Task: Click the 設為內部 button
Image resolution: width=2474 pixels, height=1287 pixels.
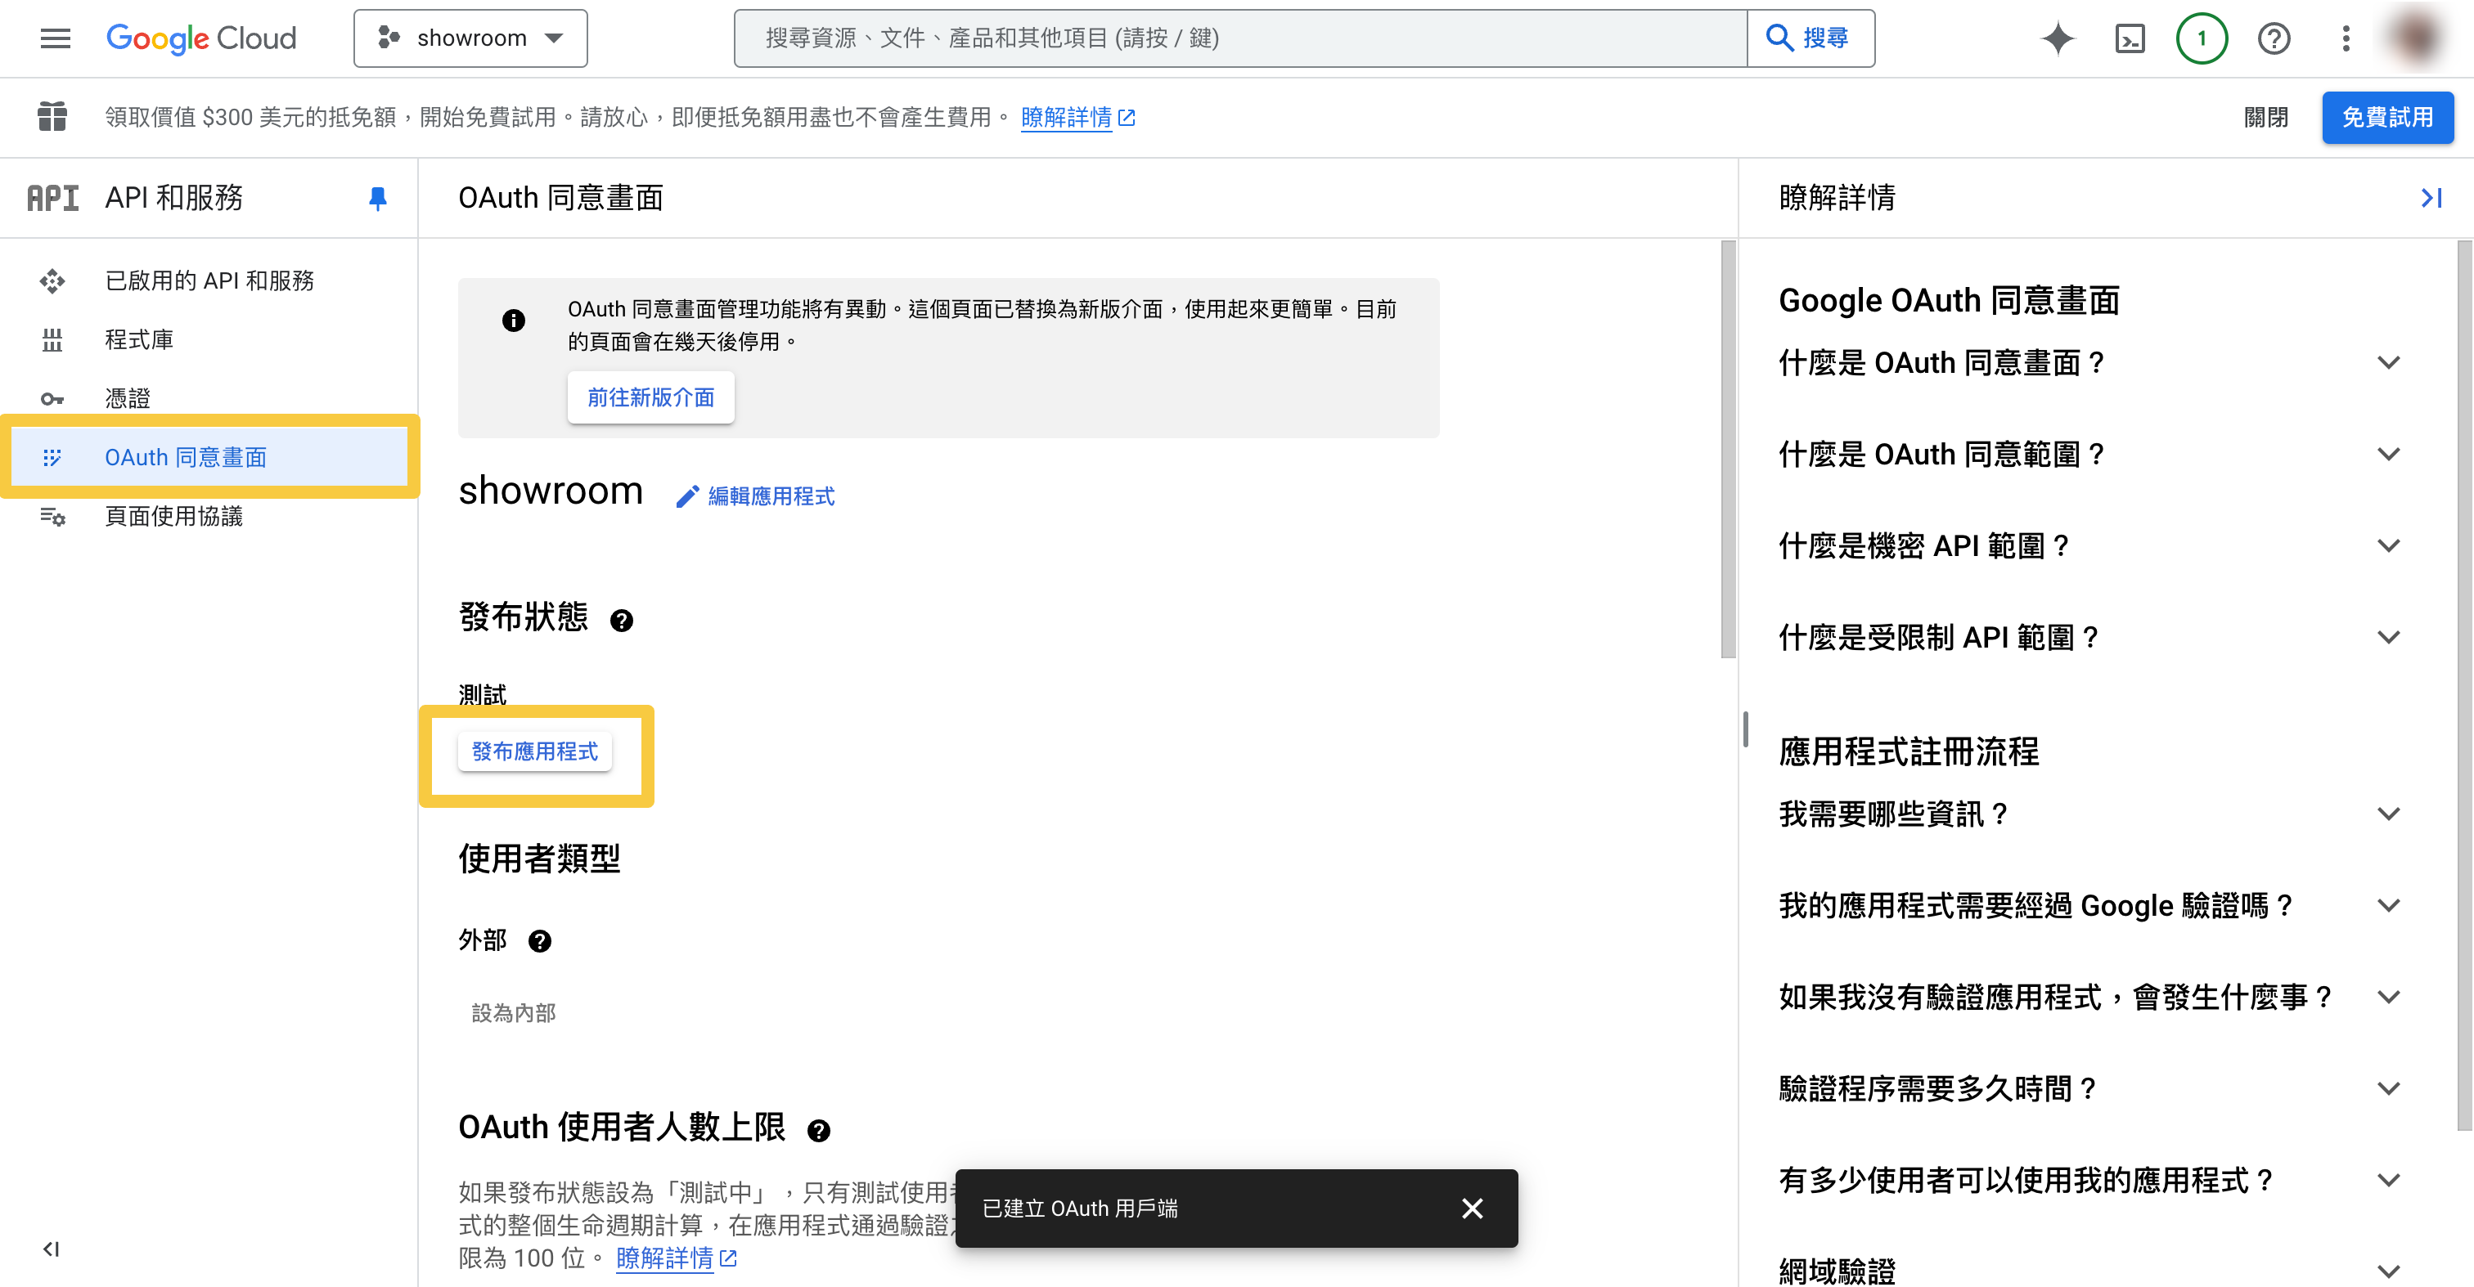Action: coord(514,1012)
